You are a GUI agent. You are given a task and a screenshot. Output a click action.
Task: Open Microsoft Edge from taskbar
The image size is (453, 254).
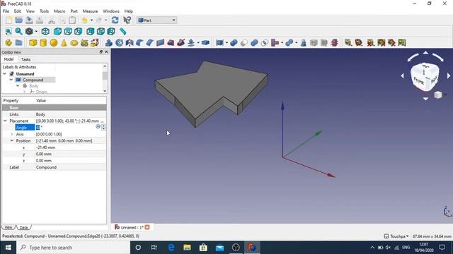(171, 248)
